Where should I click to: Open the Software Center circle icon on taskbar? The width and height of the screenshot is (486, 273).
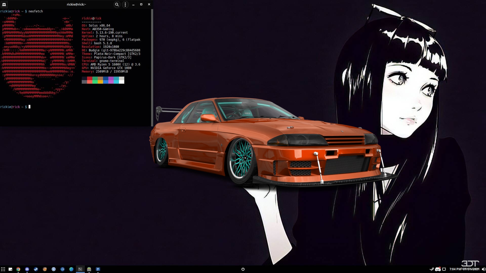click(x=53, y=269)
